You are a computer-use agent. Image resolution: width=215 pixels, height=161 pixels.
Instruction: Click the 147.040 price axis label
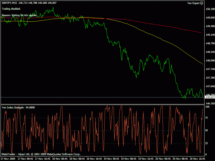click(210, 86)
